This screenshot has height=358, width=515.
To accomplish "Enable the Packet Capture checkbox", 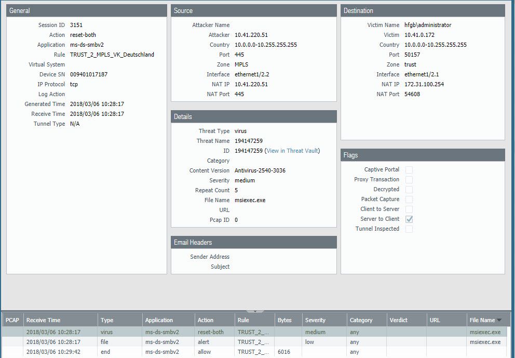I will click(409, 200).
